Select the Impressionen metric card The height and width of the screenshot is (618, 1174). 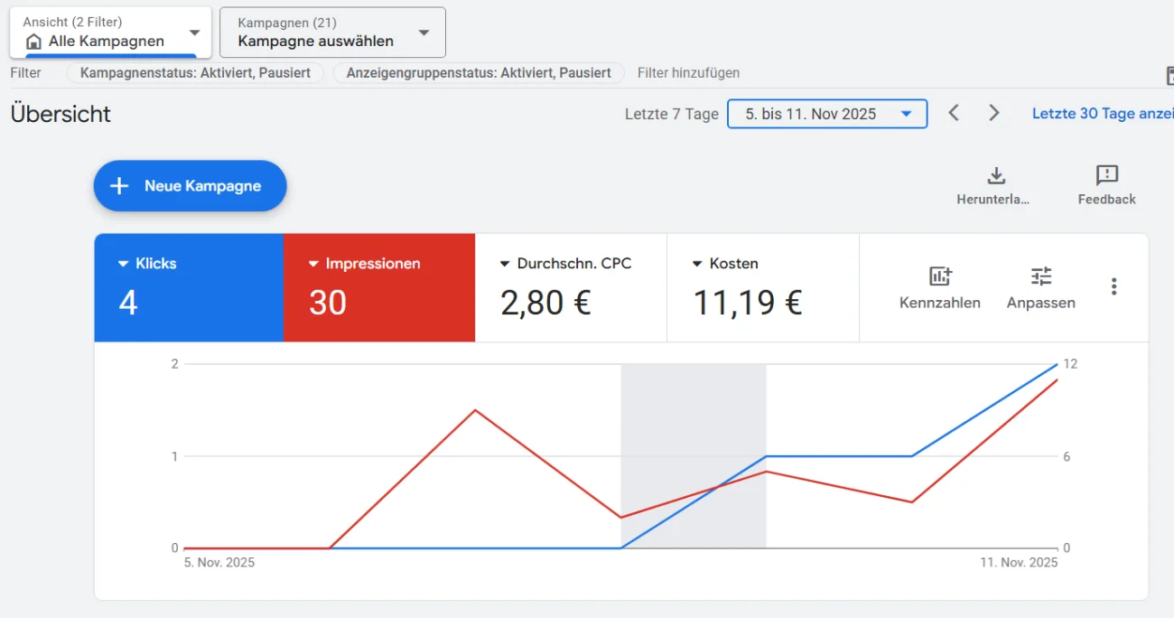pyautogui.click(x=379, y=288)
